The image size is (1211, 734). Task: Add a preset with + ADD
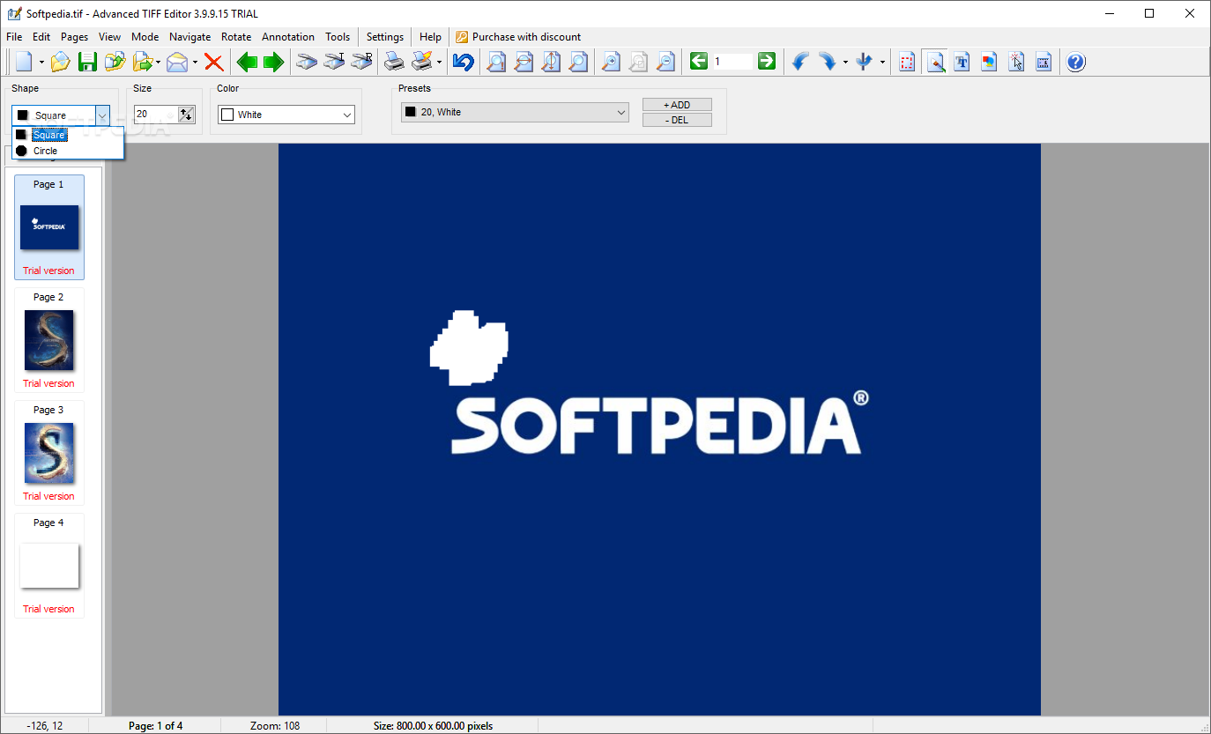(677, 105)
